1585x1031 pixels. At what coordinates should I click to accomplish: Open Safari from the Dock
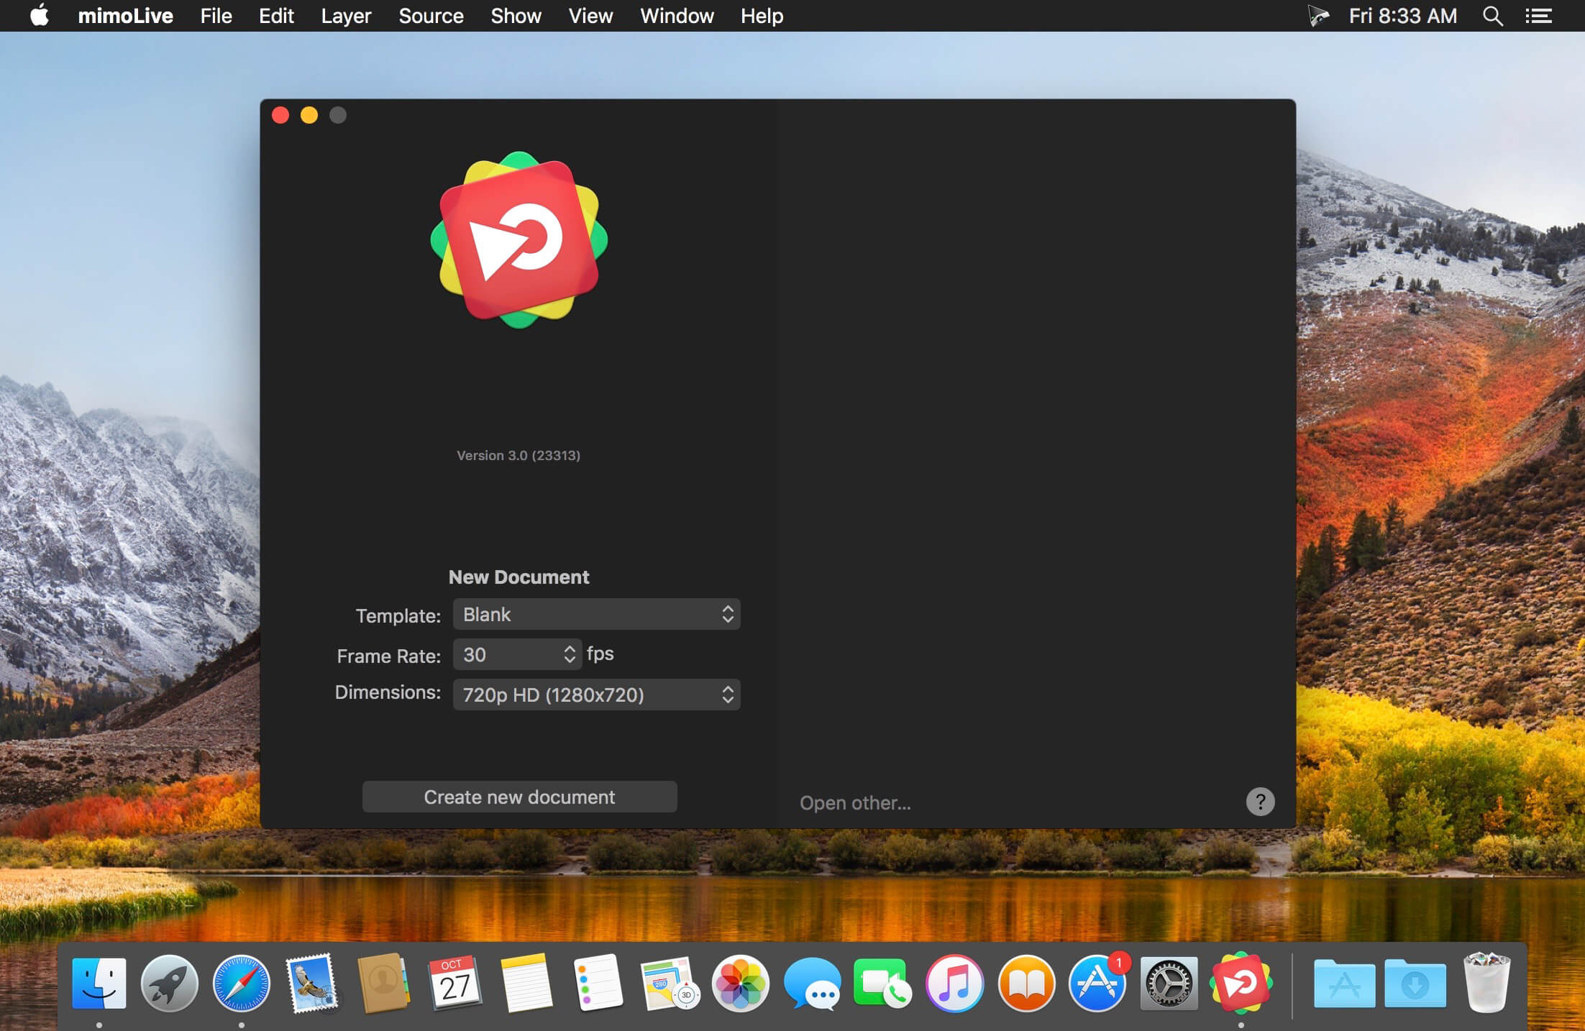coord(241,983)
